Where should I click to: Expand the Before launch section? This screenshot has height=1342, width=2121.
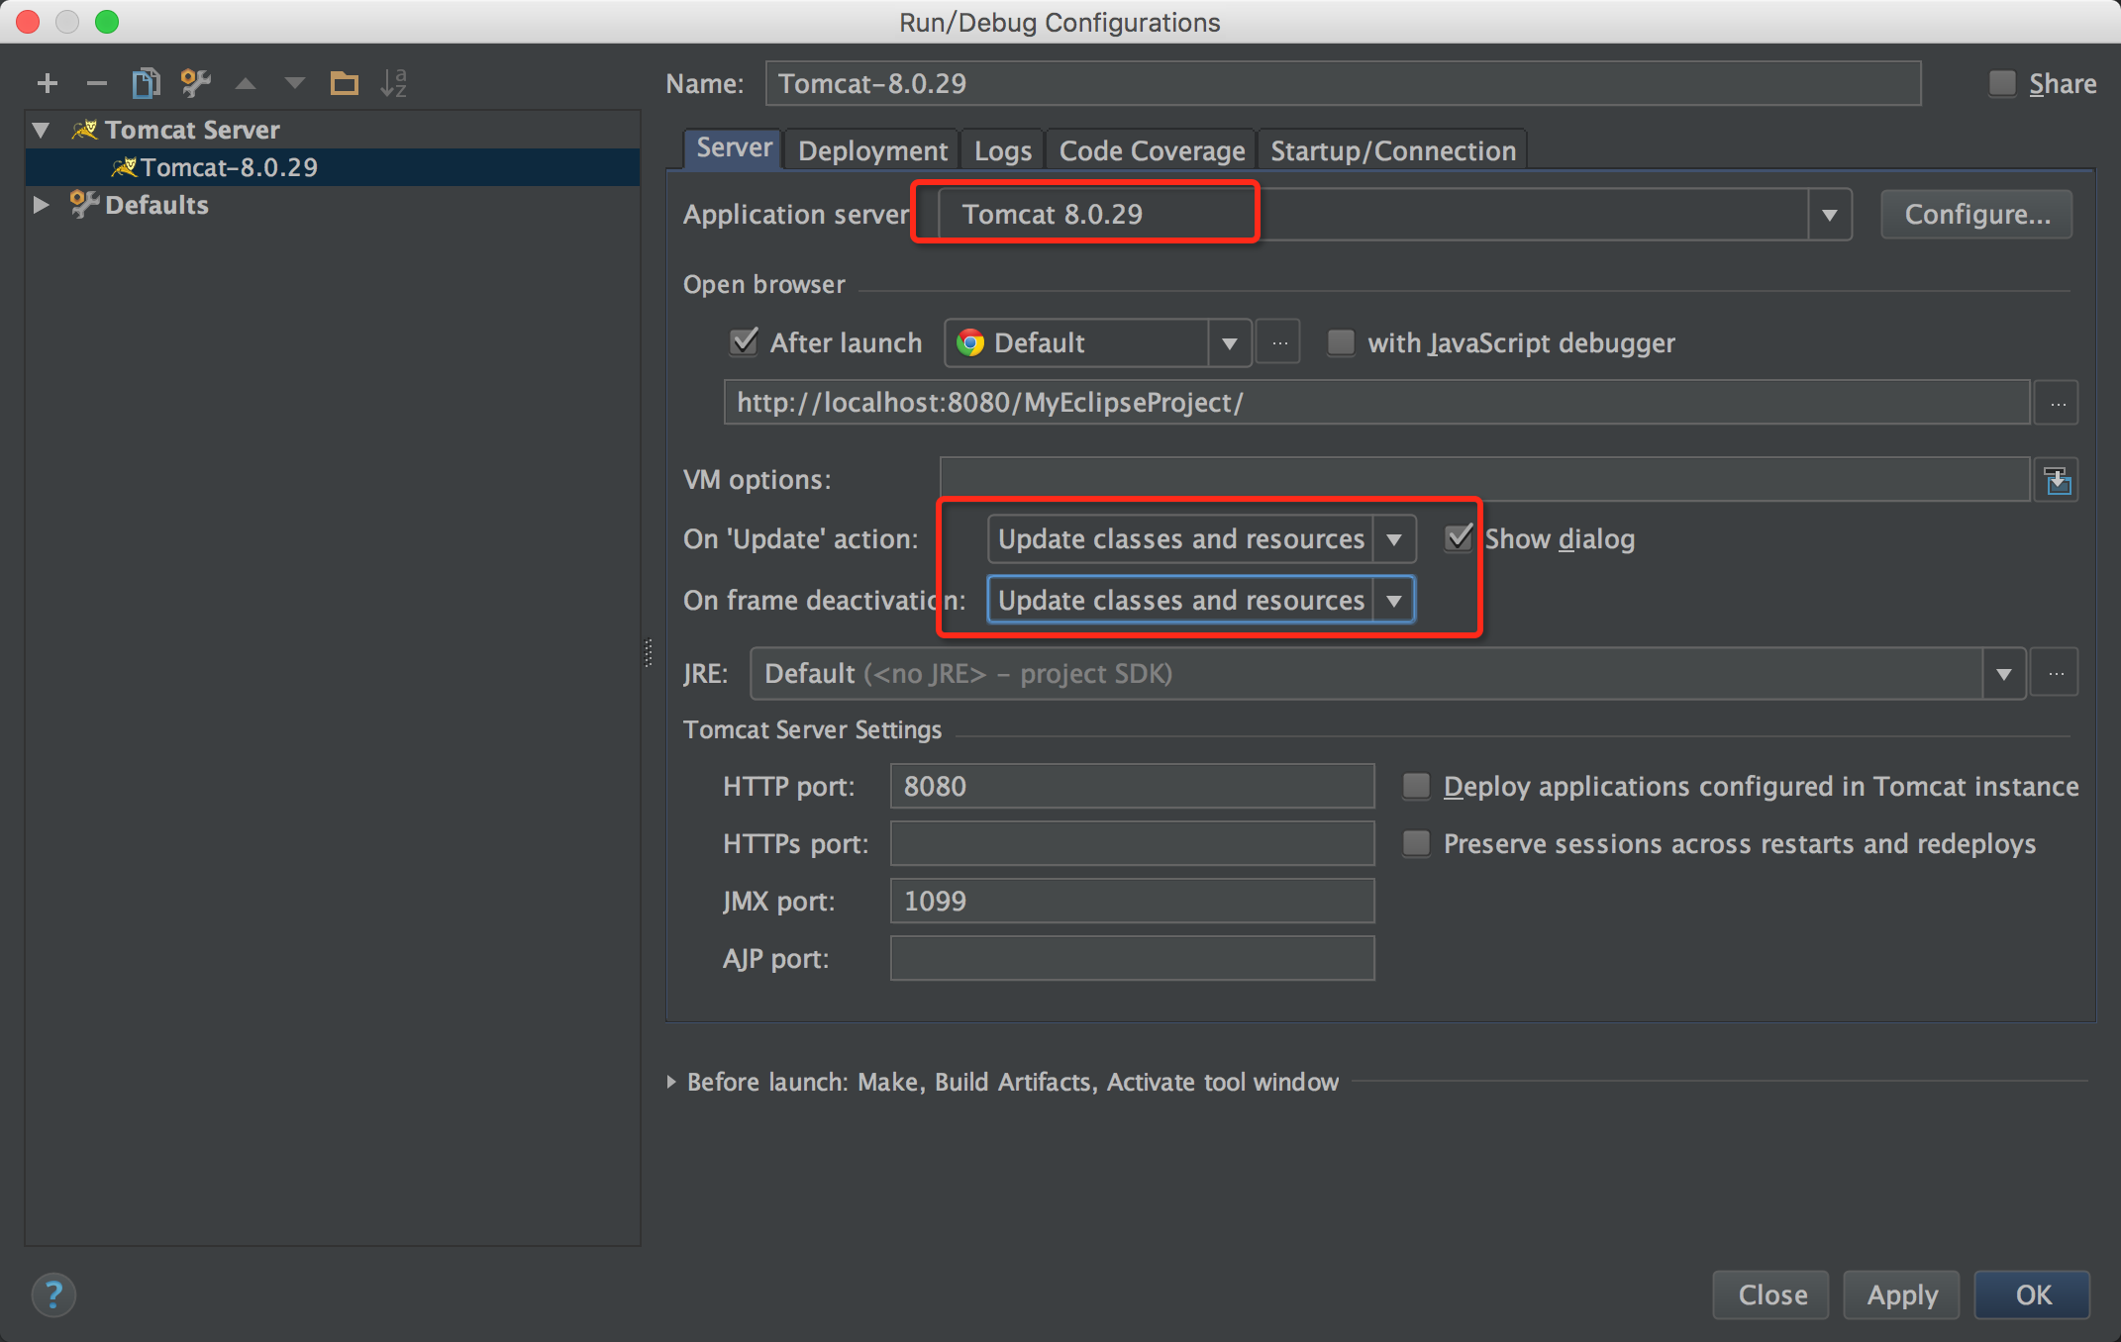click(x=671, y=1082)
